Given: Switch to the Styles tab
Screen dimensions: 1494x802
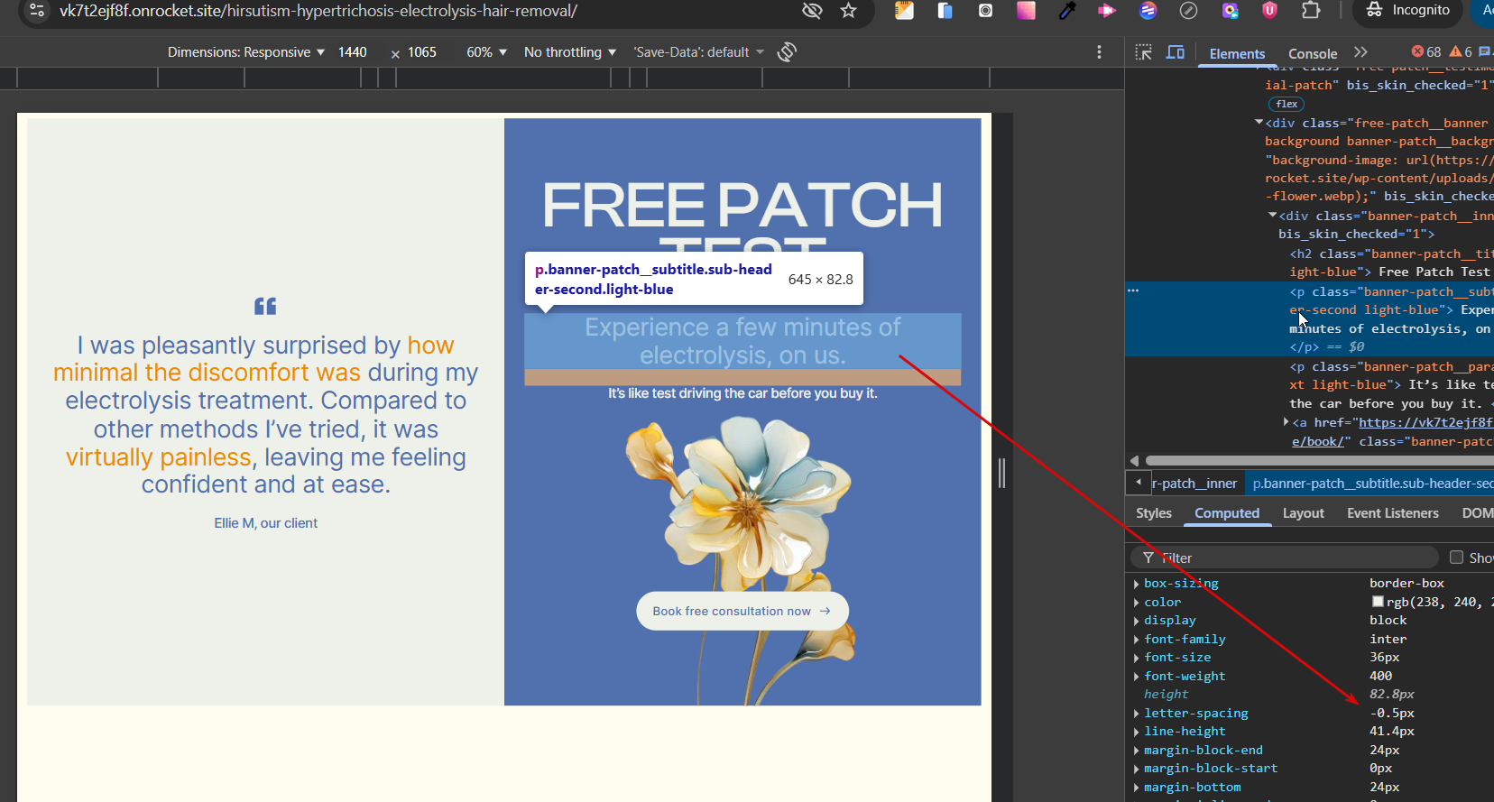Looking at the screenshot, I should click(x=1154, y=513).
